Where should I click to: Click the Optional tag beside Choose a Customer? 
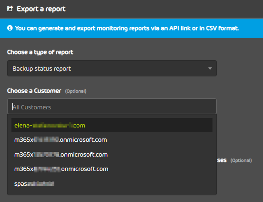click(76, 91)
